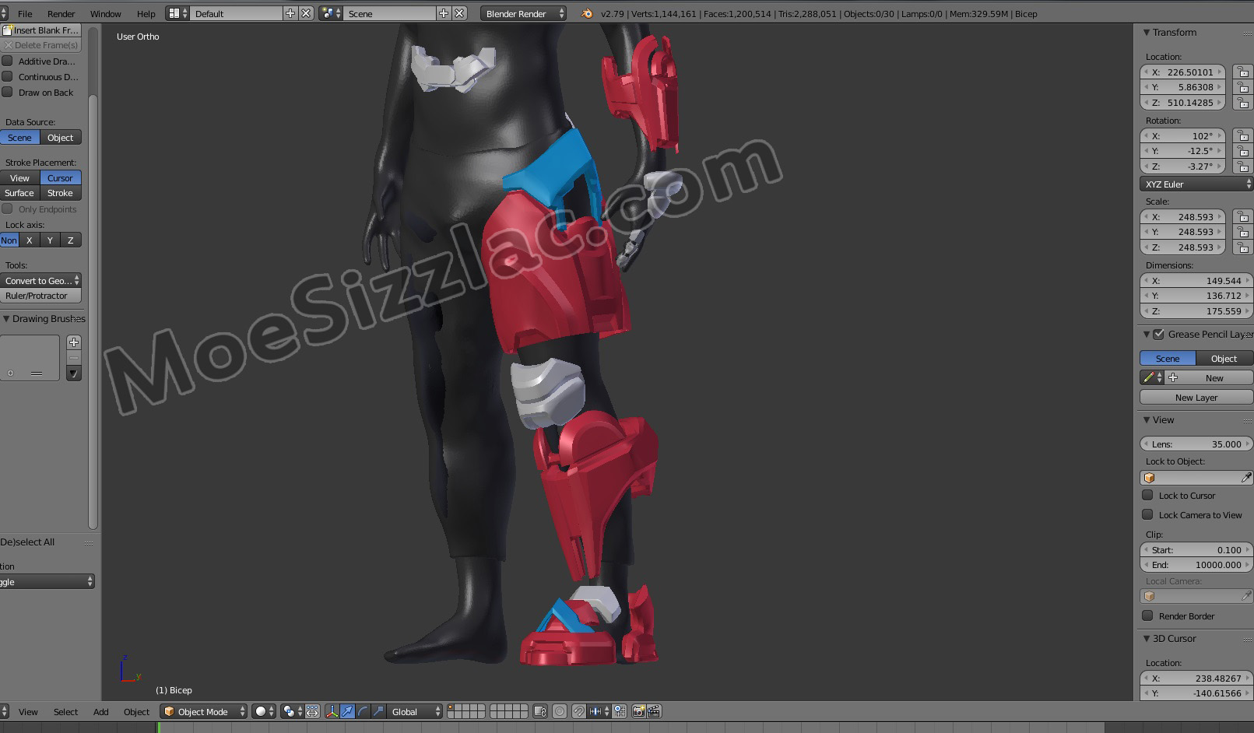Click the Clip Start value field

click(x=1196, y=550)
